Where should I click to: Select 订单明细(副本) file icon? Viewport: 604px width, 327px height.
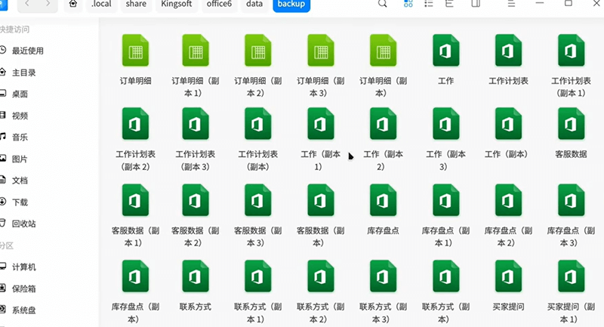click(383, 51)
